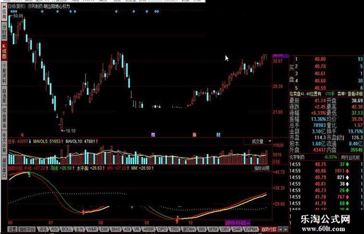Click buy level 5 price 40.59

pos(320,88)
